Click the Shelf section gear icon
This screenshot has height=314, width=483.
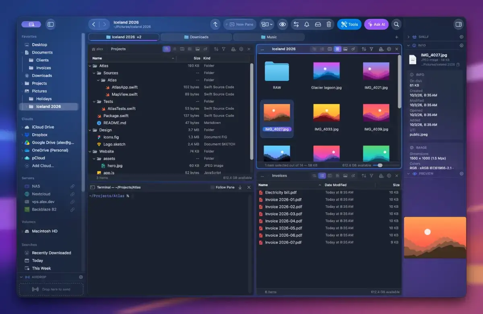[462, 37]
